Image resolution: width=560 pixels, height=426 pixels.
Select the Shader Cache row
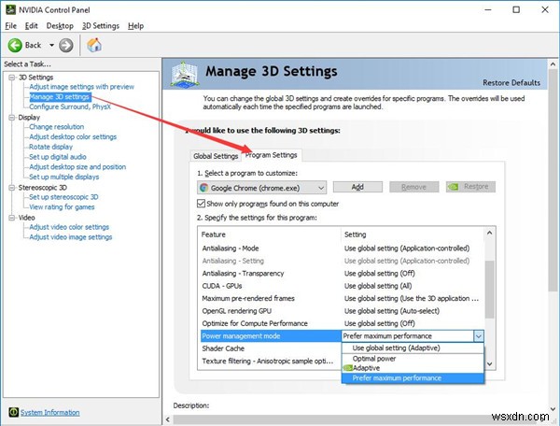[270, 348]
